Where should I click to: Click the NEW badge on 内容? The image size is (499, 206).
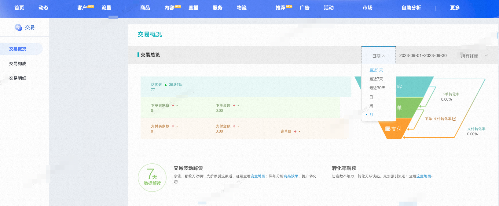click(x=178, y=6)
